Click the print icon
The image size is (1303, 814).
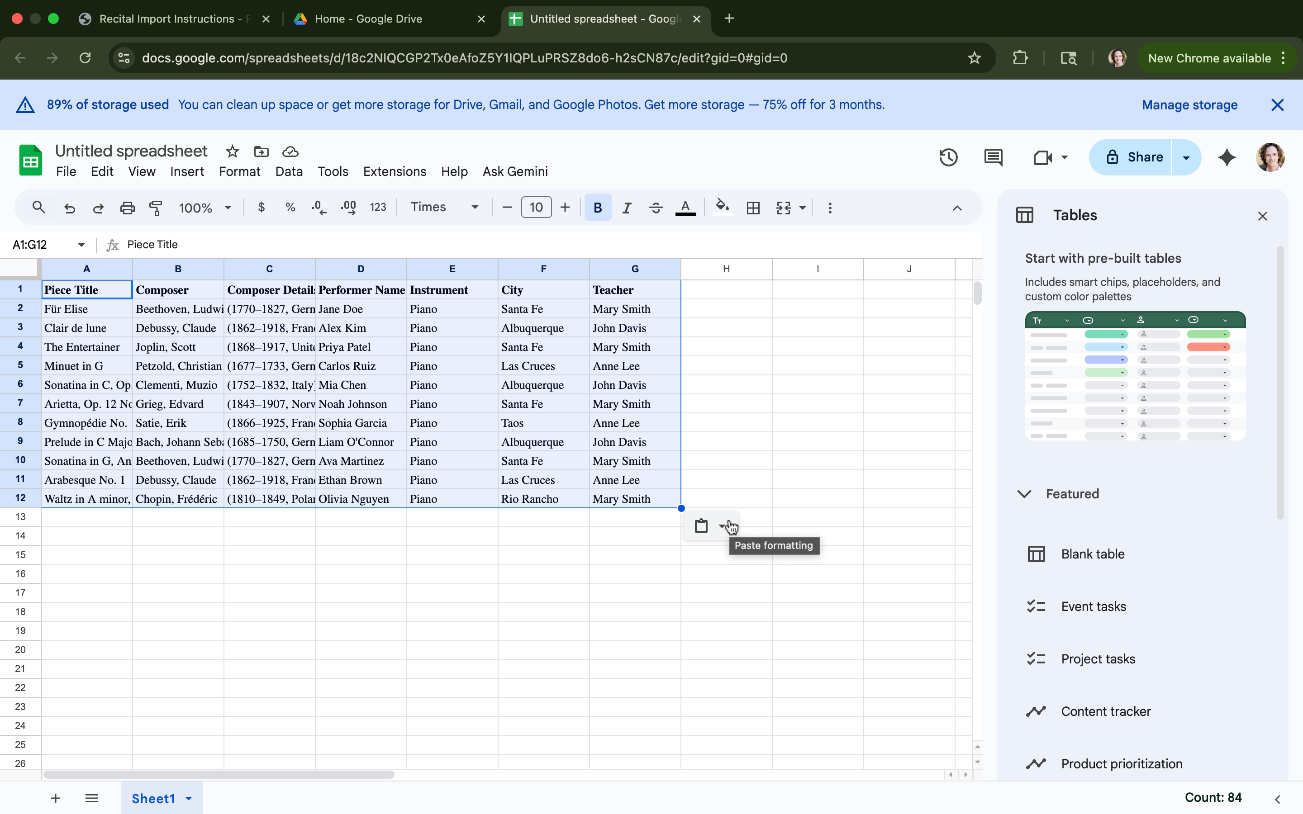(127, 208)
